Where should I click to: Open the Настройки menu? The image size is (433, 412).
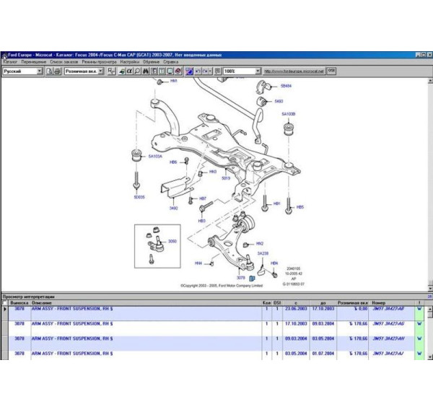130,62
